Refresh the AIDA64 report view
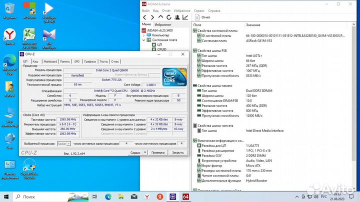The width and height of the screenshot is (360, 202). coord(169,17)
